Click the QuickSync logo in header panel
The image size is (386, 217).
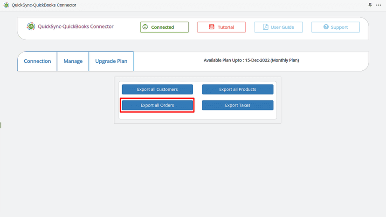click(31, 27)
